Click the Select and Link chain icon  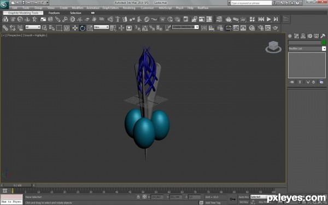(5, 28)
